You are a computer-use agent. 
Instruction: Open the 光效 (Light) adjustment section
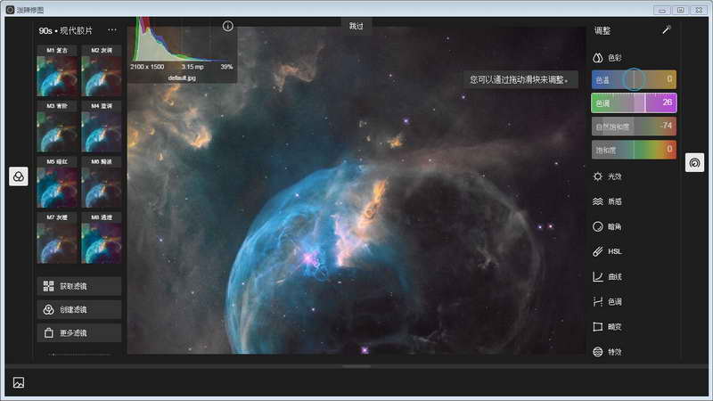(610, 176)
